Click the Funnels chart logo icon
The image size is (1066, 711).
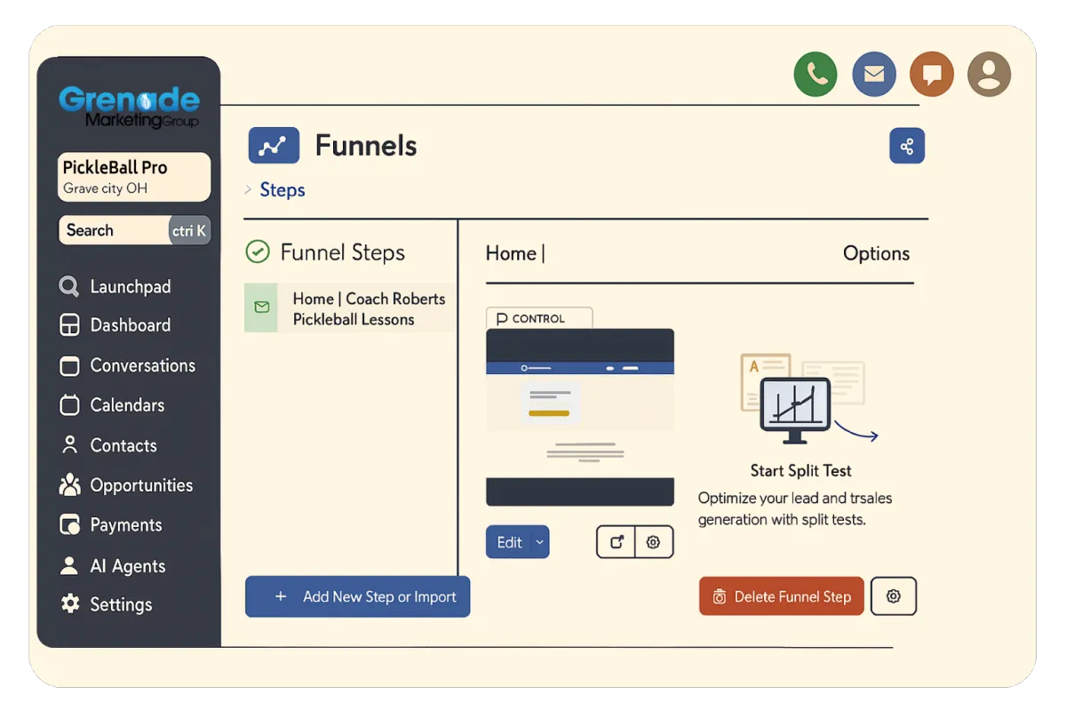(x=274, y=147)
